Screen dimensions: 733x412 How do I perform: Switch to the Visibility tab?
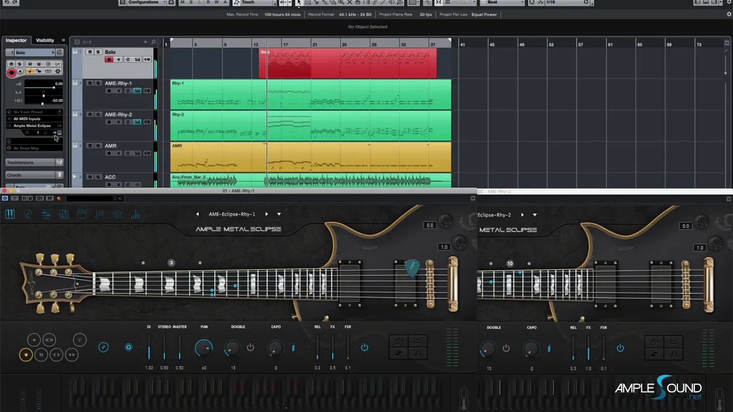pos(45,41)
